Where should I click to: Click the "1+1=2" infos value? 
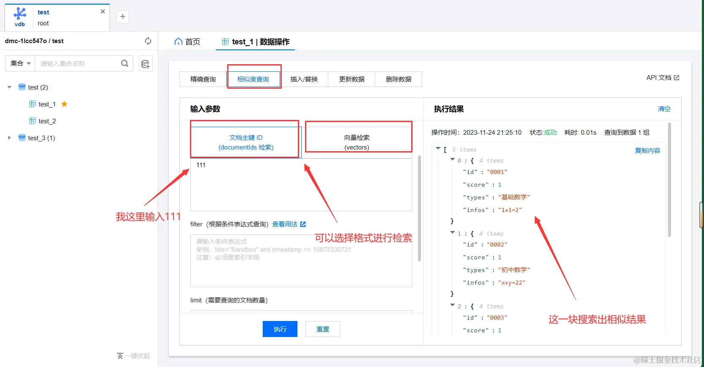[x=510, y=210]
